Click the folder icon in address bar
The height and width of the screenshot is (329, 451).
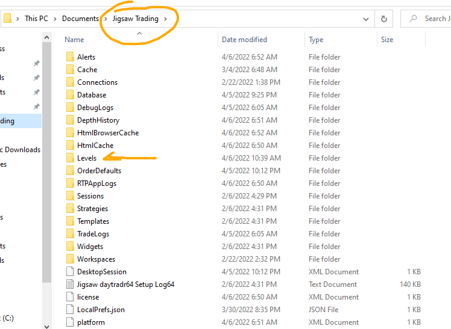tap(7, 19)
